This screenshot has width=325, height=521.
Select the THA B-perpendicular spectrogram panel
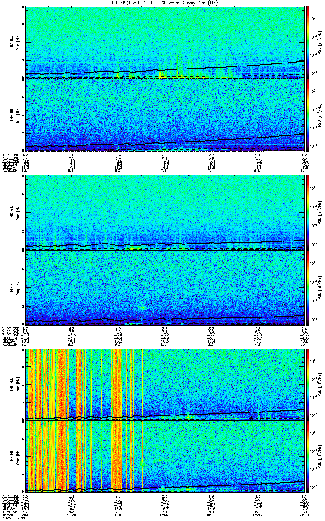click(165, 42)
